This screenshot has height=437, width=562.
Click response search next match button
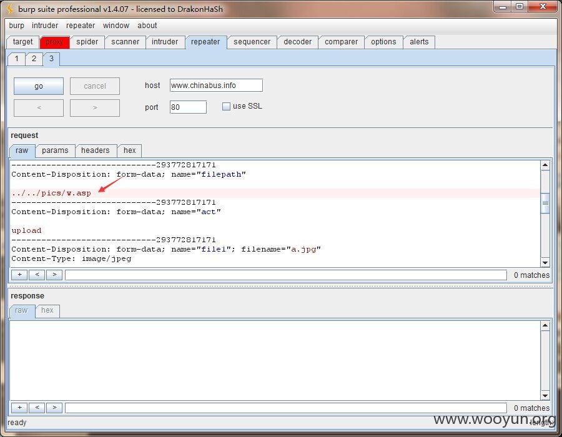point(54,408)
